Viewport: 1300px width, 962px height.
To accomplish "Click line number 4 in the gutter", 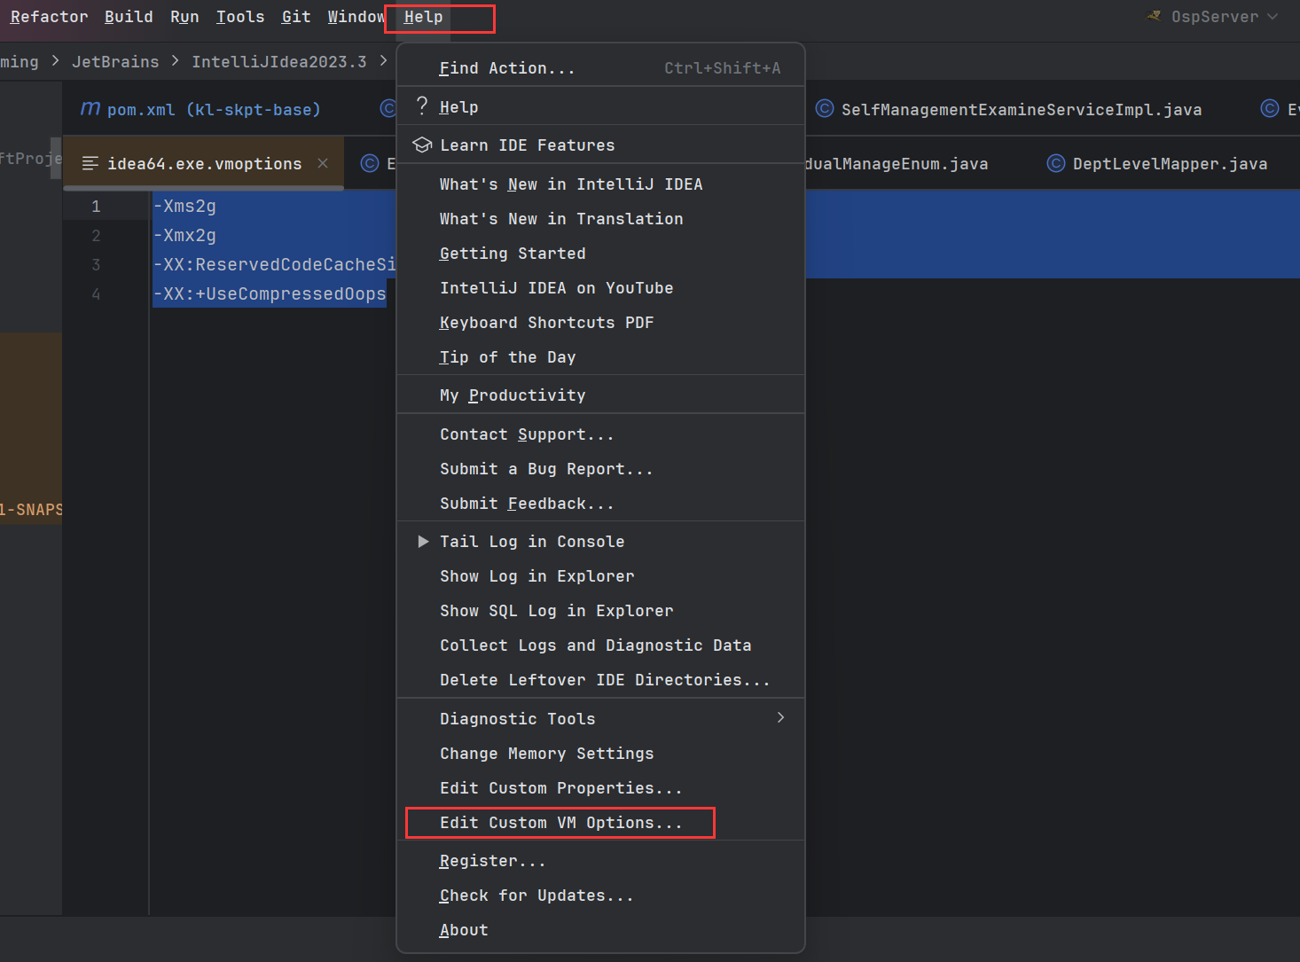I will [96, 293].
